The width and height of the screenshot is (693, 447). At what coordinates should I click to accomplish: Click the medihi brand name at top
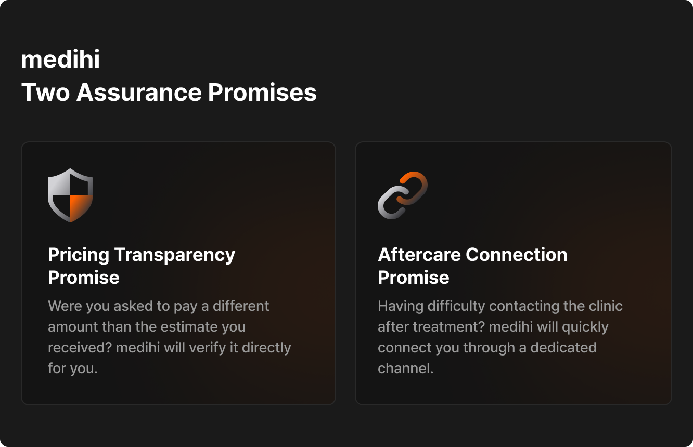60,59
